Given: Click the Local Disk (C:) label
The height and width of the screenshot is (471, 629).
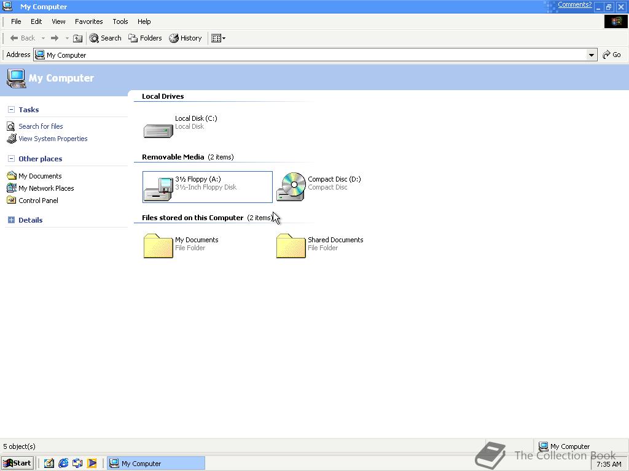Looking at the screenshot, I should pos(196,118).
